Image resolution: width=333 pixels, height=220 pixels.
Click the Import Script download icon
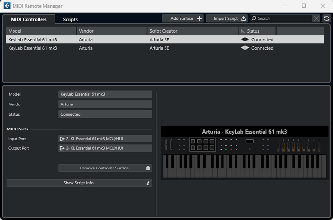[243, 18]
